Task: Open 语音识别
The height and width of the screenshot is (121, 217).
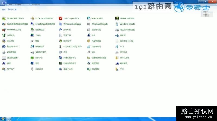Action: (x=37, y=69)
